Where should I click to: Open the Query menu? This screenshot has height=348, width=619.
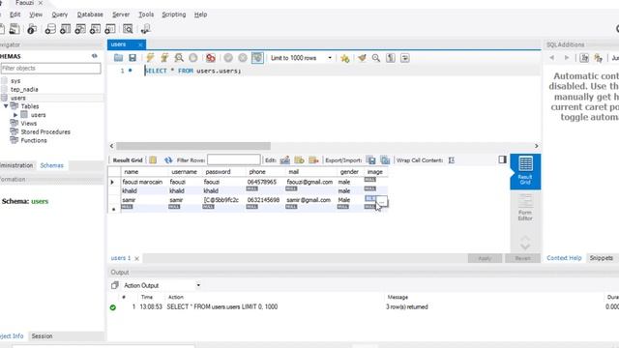[x=60, y=14]
